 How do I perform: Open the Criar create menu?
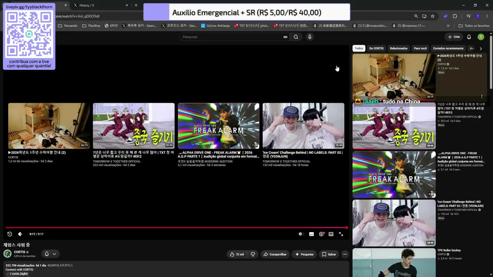454,37
